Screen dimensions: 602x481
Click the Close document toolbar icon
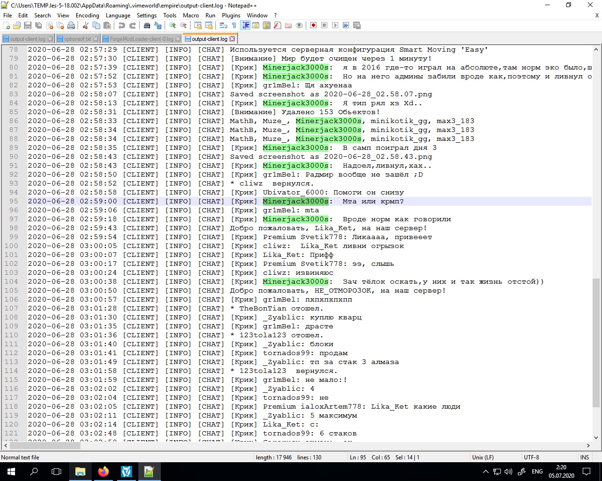click(49, 25)
